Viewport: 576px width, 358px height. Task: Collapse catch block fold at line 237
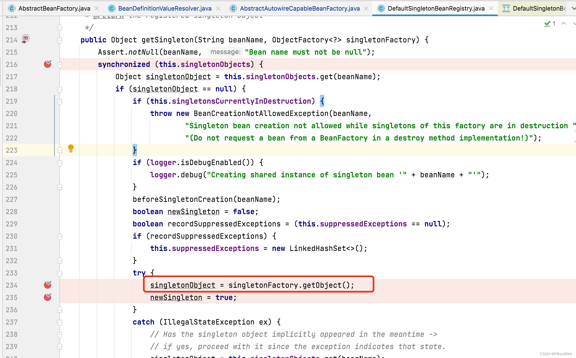click(60, 323)
